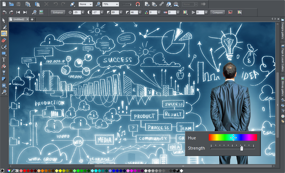Choose the Selector arrow tool

(4, 20)
